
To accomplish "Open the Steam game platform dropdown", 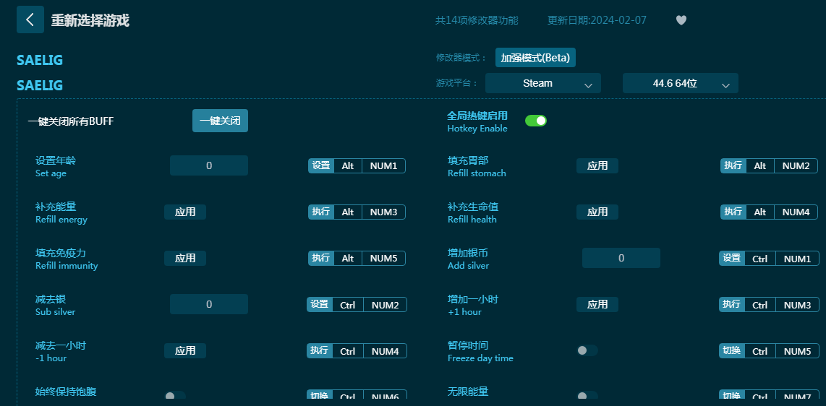I will click(x=542, y=83).
